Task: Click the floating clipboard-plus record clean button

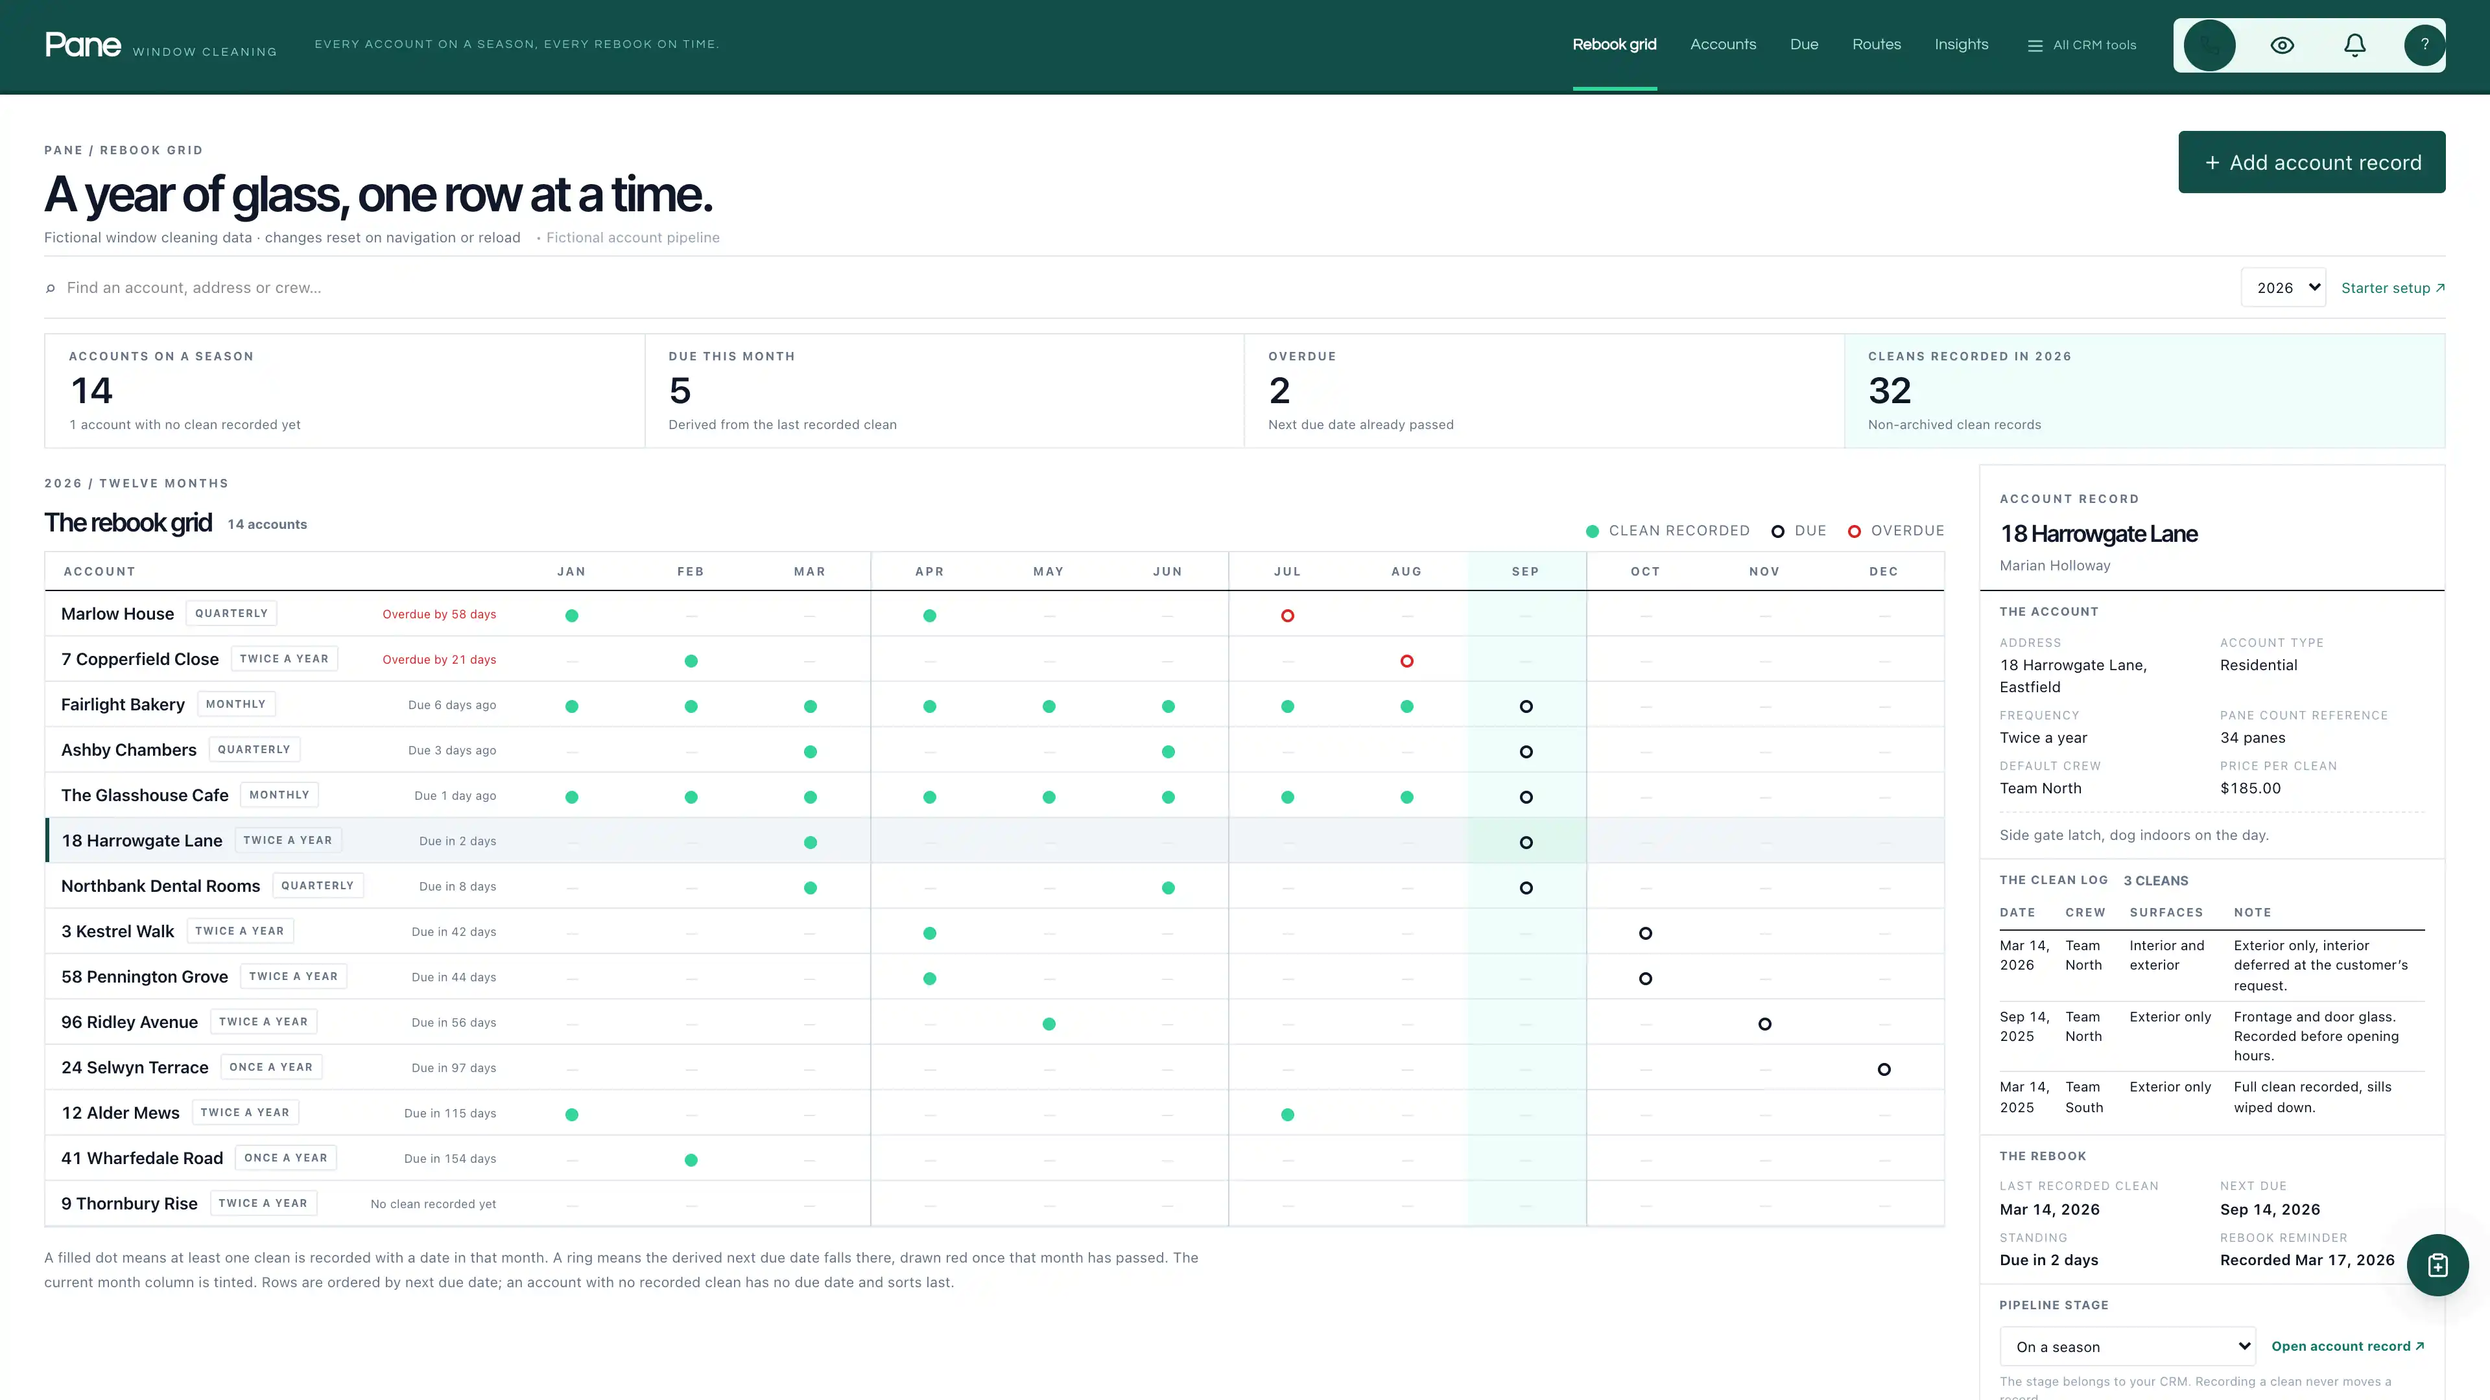Action: [2438, 1265]
